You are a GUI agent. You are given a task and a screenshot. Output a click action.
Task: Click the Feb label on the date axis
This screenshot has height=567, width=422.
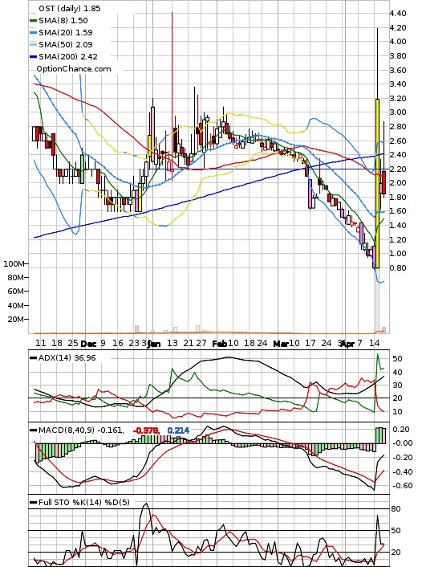click(x=219, y=344)
